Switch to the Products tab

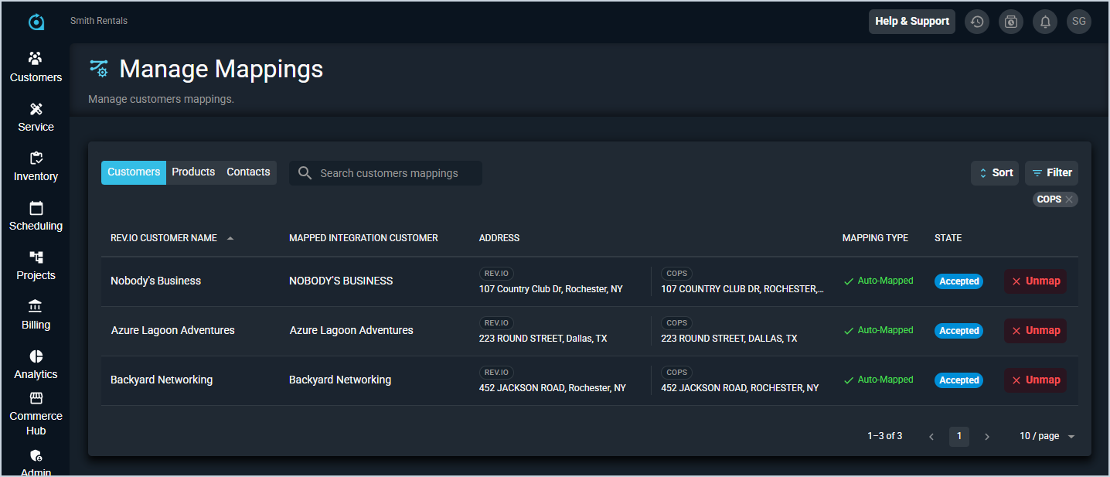click(193, 172)
